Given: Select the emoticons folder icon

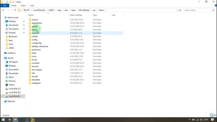Looking at the screenshot, I should [30, 50].
